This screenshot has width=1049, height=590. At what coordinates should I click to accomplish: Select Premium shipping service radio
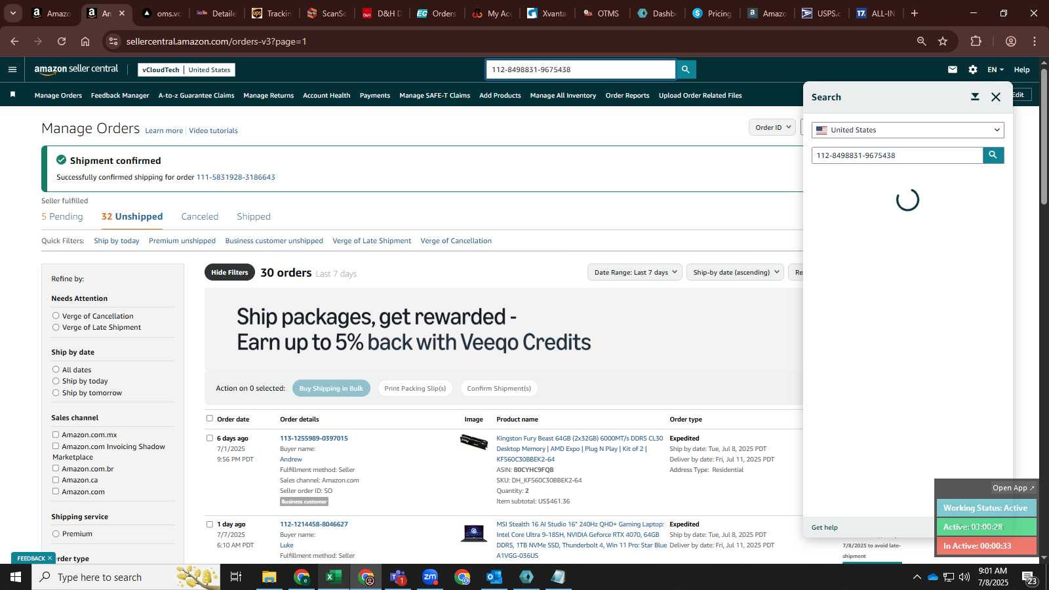pos(56,534)
